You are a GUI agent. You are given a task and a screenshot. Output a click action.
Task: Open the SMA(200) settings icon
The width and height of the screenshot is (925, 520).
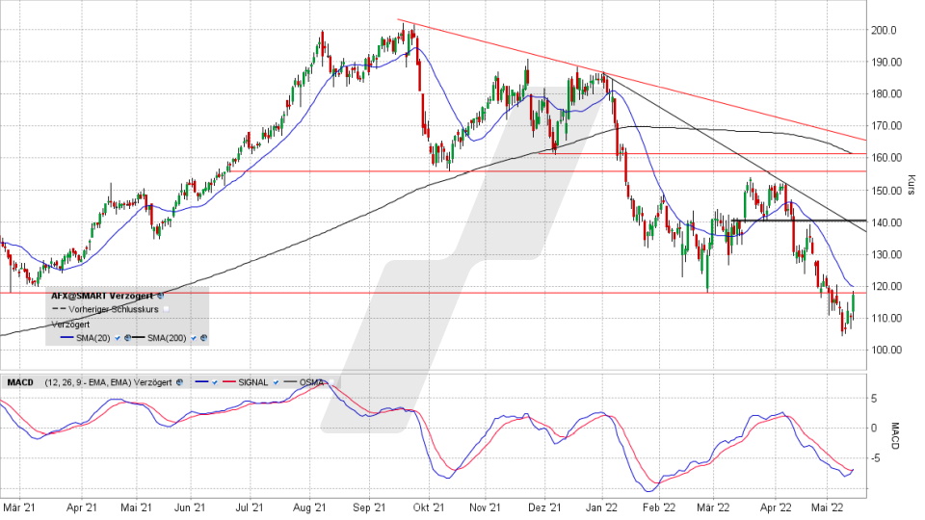pyautogui.click(x=203, y=338)
